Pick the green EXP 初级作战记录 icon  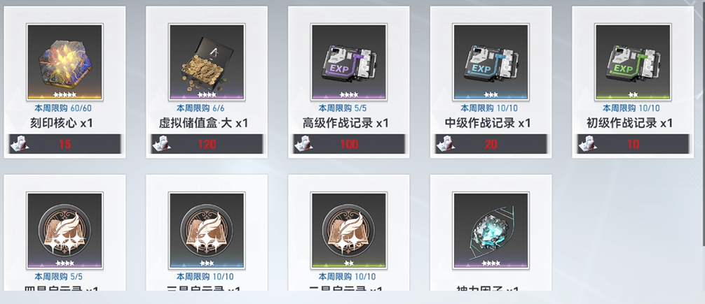coord(633,62)
